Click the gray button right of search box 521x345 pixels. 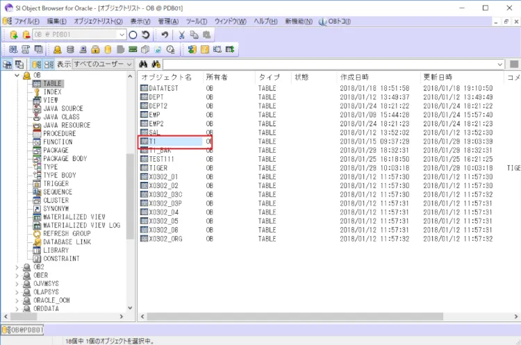[x=513, y=64]
